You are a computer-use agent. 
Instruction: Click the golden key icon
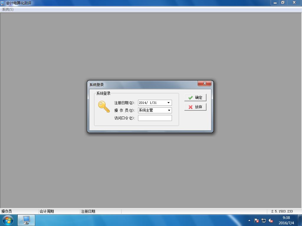(x=104, y=107)
